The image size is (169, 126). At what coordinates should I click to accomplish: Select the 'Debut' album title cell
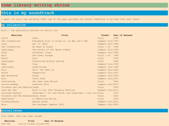tap(35, 38)
